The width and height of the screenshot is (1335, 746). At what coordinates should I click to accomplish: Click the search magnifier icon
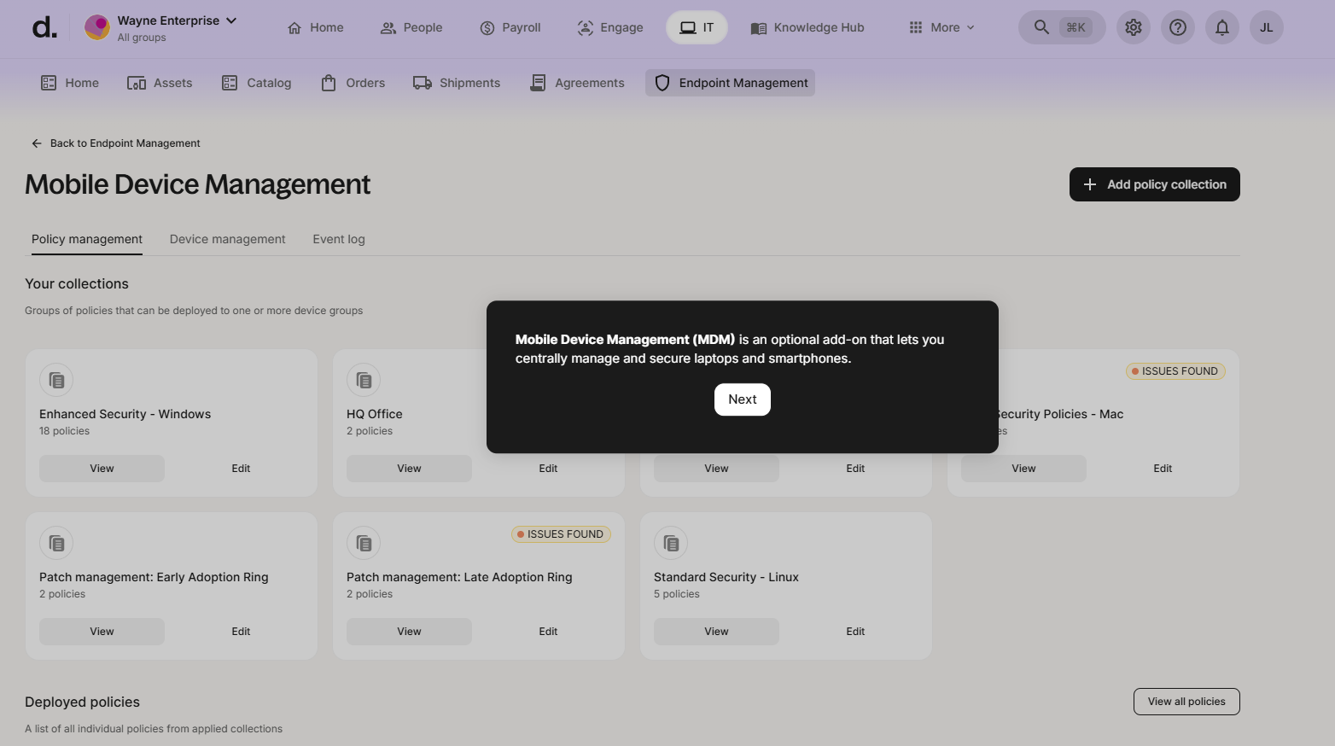click(1041, 27)
